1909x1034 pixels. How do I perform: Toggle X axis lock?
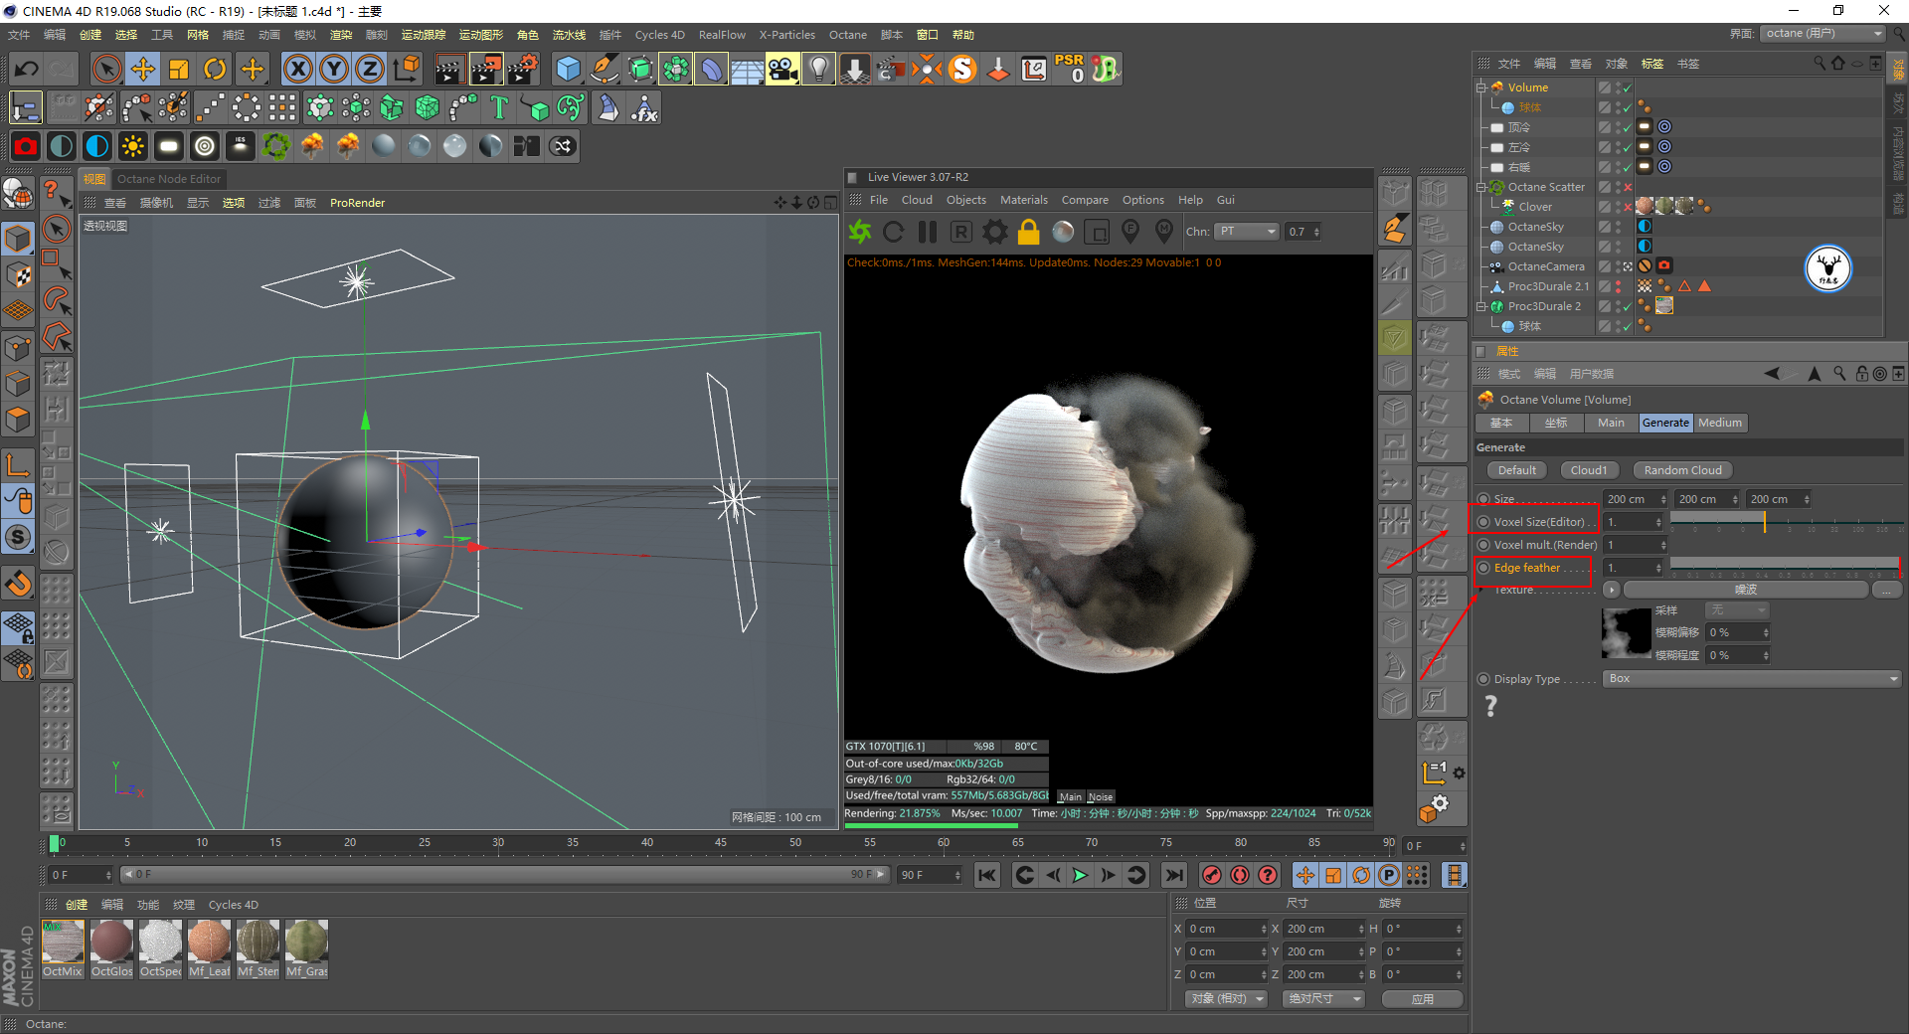(x=297, y=69)
